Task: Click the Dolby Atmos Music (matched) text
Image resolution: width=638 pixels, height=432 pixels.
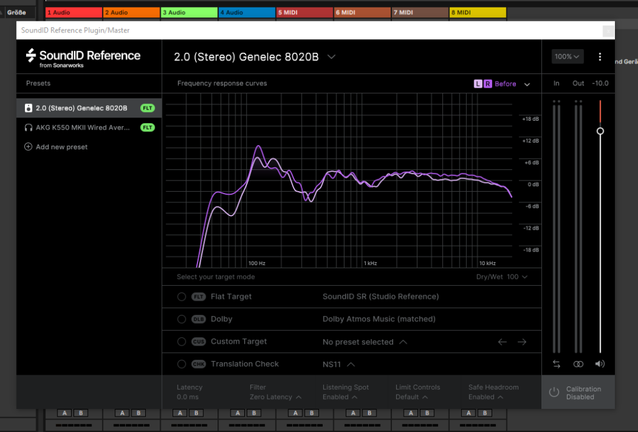Action: pos(379,319)
